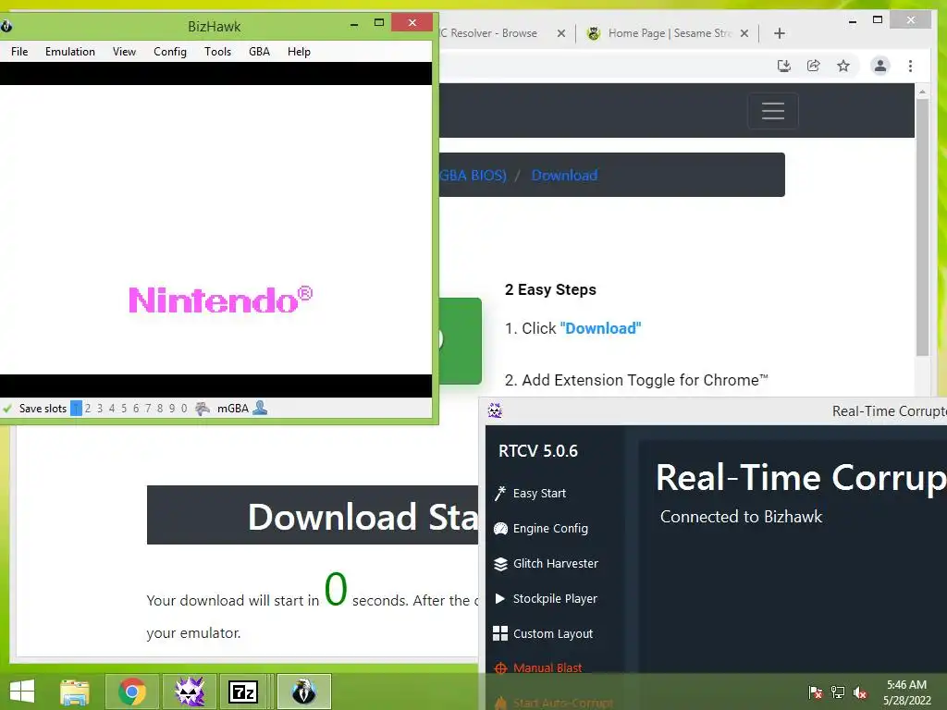Click the RTCV 5.0.6 version label

click(x=538, y=451)
